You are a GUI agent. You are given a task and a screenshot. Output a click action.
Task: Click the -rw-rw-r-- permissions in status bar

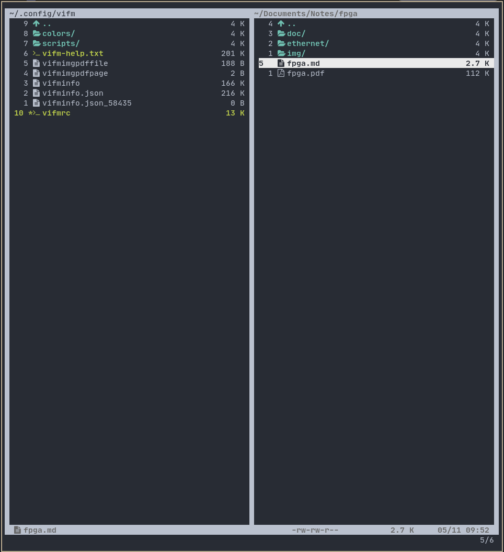tap(315, 530)
